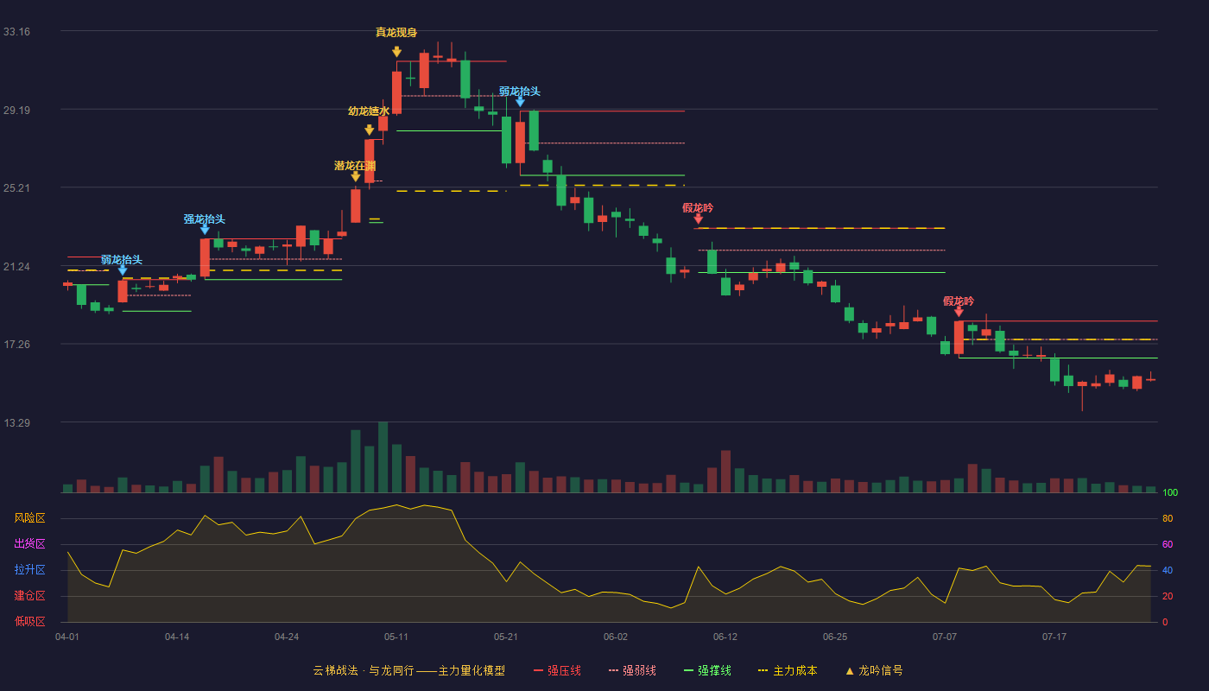Click the 25.21 price axis label
This screenshot has height=691, width=1209.
point(16,188)
